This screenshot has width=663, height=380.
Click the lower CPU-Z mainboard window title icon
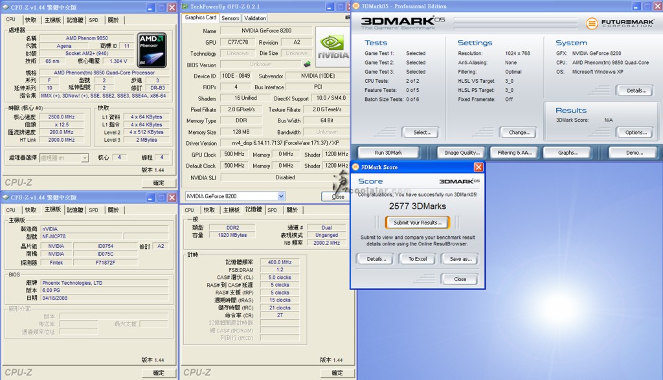(6, 197)
